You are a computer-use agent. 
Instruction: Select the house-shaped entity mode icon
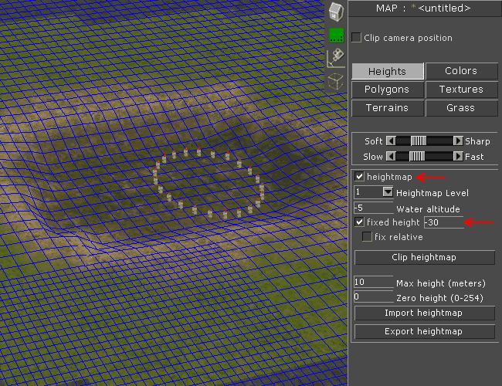click(x=336, y=12)
